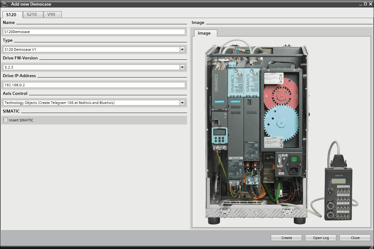Expand the Type dropdown showing S120 Democase V1

pyautogui.click(x=182, y=49)
